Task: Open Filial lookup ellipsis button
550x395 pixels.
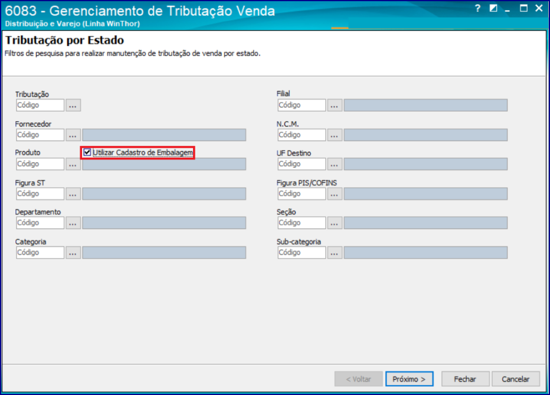Action: coord(335,105)
